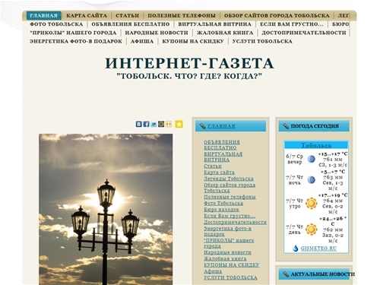Screen dimensions: 380x285
Task: Open sidebar link Легенды Тобольска
Action: pyautogui.click(x=229, y=179)
